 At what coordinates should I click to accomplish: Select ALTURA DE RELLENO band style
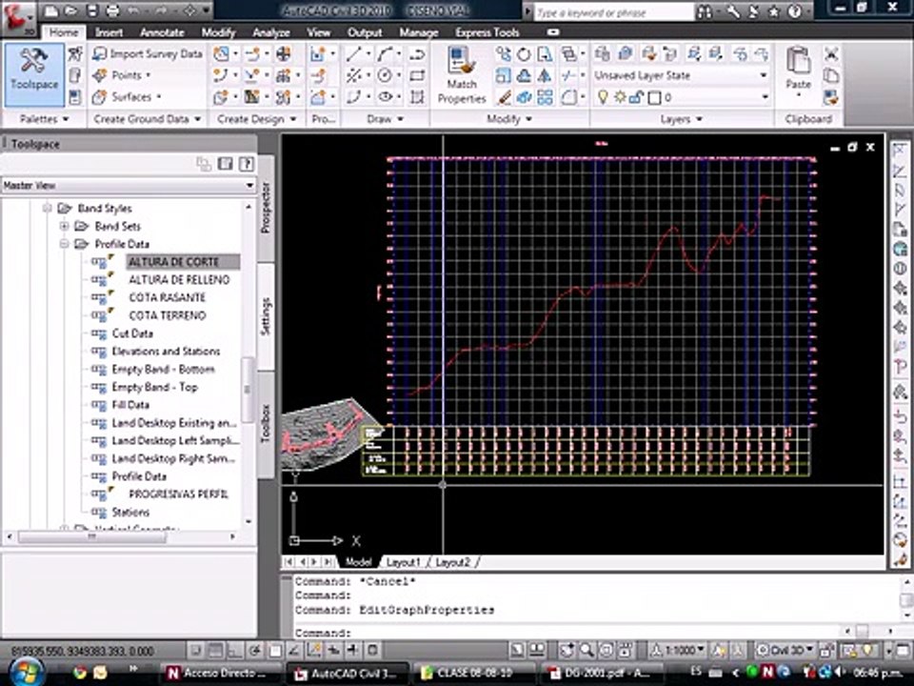tap(179, 280)
